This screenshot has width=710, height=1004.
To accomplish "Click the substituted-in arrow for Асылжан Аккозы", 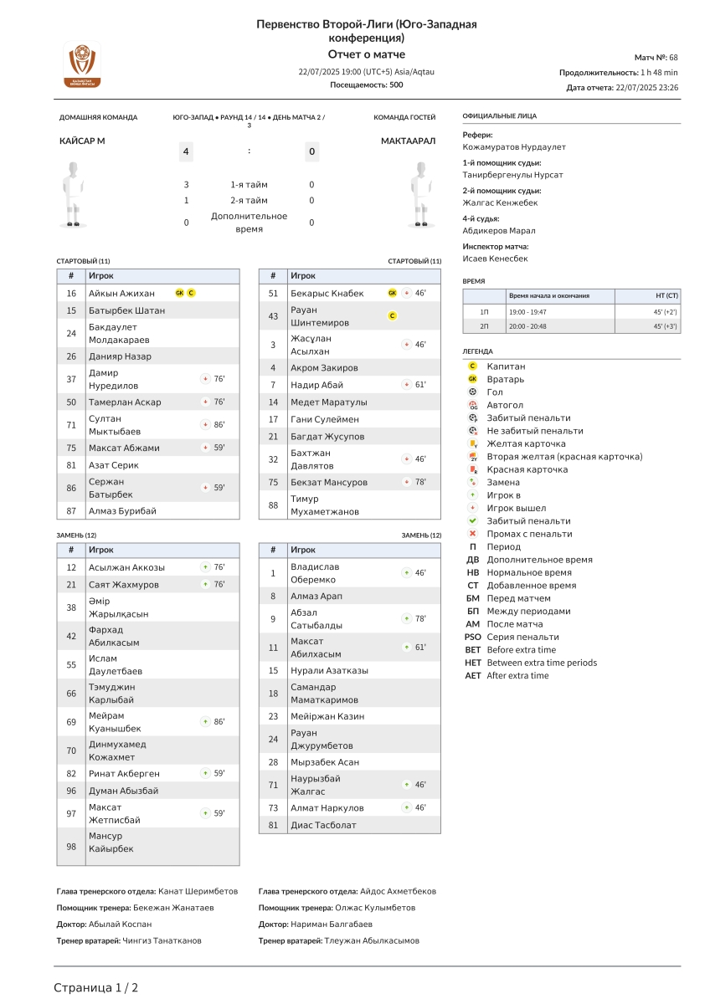I will tap(204, 567).
